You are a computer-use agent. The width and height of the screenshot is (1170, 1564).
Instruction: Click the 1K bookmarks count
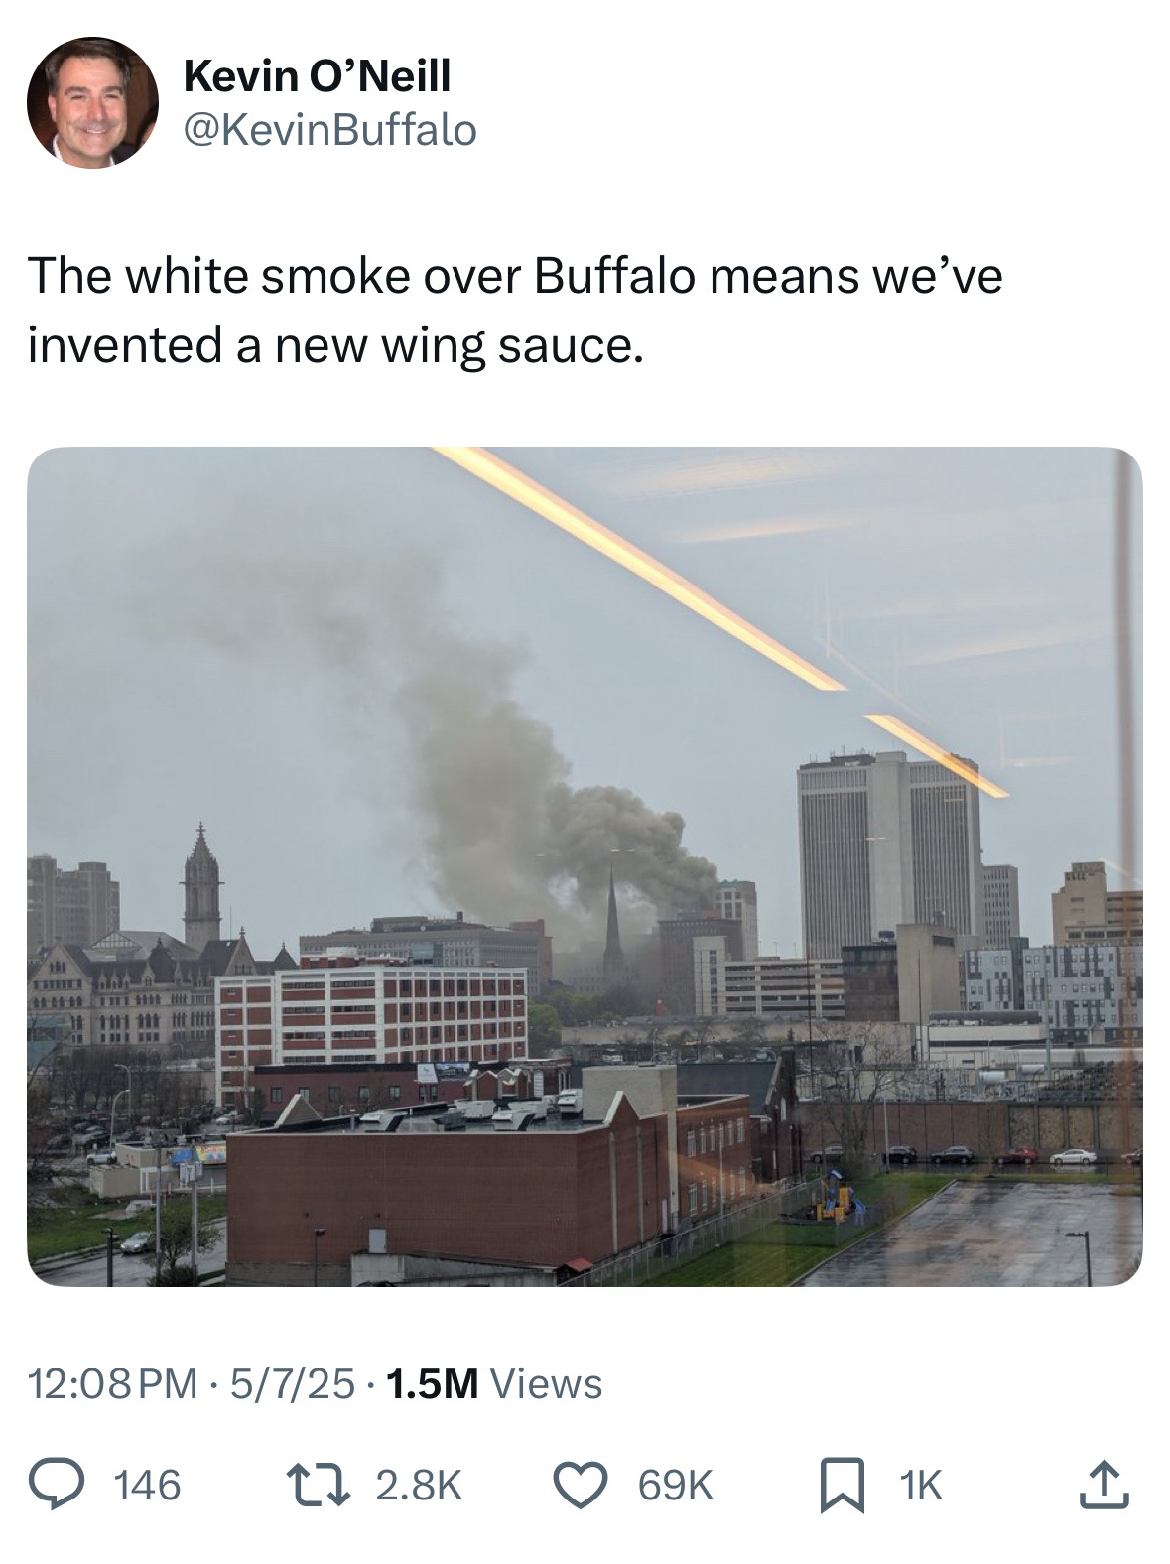tap(920, 1485)
